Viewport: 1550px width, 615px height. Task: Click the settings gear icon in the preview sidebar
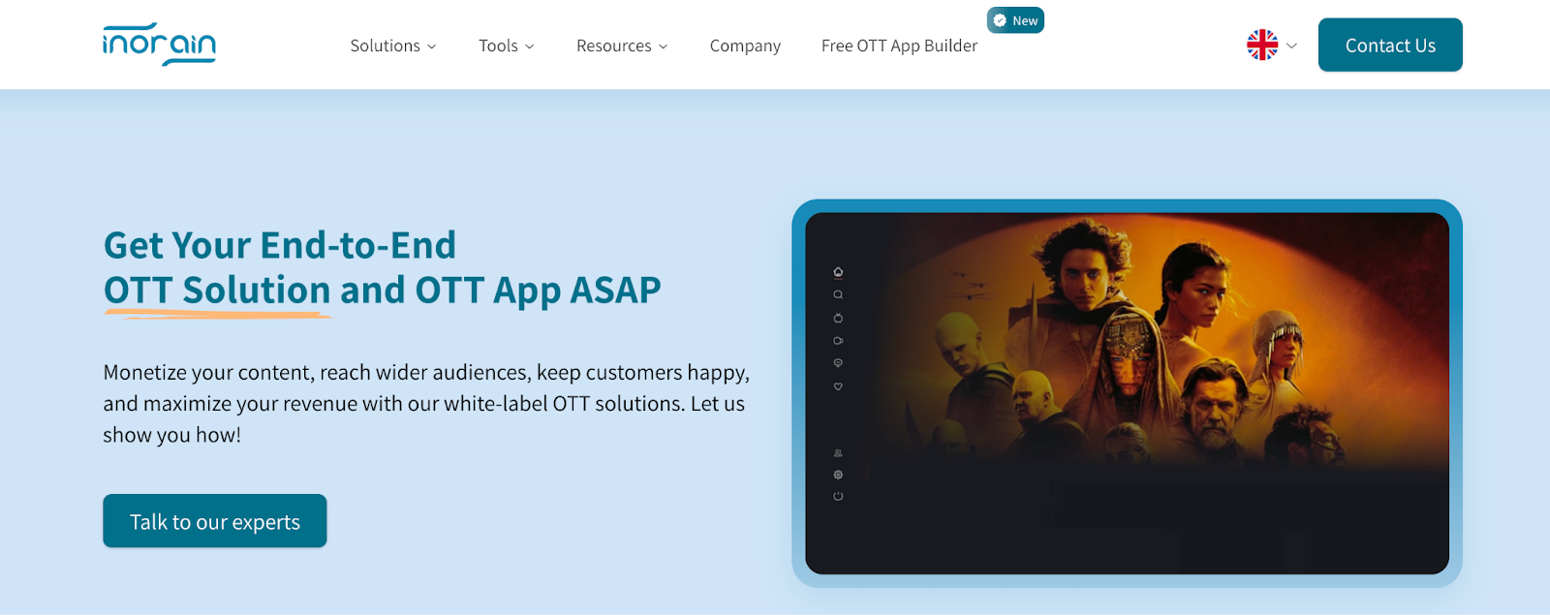pos(838,475)
